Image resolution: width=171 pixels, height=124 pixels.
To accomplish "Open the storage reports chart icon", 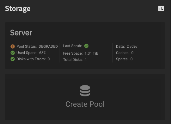I will 161,8.
